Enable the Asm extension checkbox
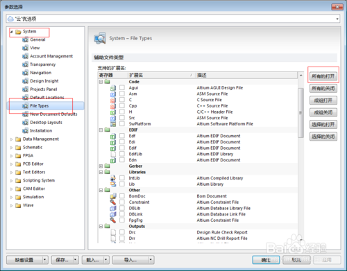 (x=122, y=94)
